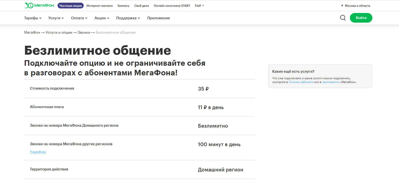The image size is (399, 182).
Task: Open the Поддержка dropdown menu
Action: point(128,18)
